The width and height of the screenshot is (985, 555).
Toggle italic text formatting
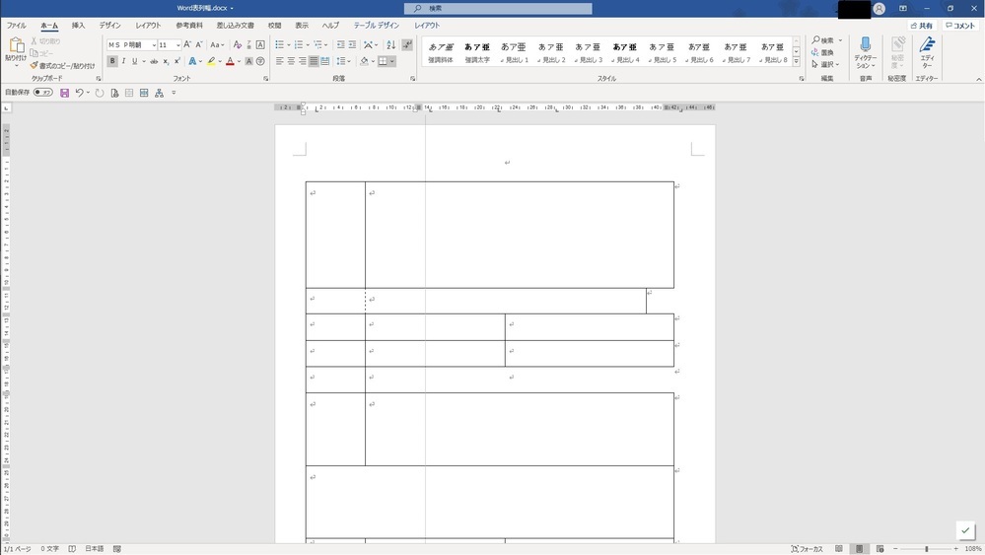tap(123, 61)
